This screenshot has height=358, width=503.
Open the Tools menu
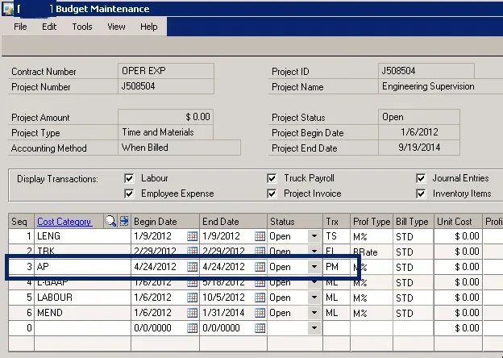pyautogui.click(x=82, y=27)
